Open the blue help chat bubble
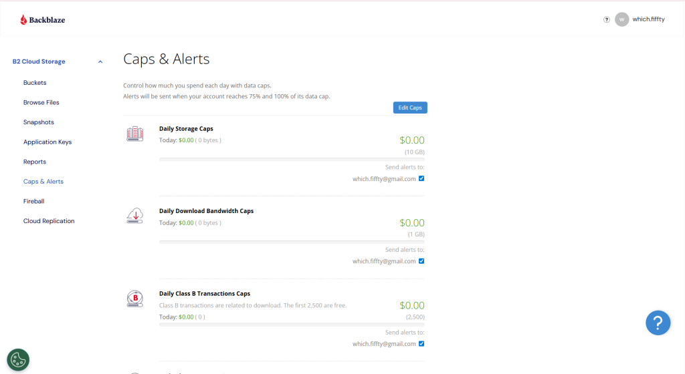Viewport: 685px width, 374px height. coord(658,323)
